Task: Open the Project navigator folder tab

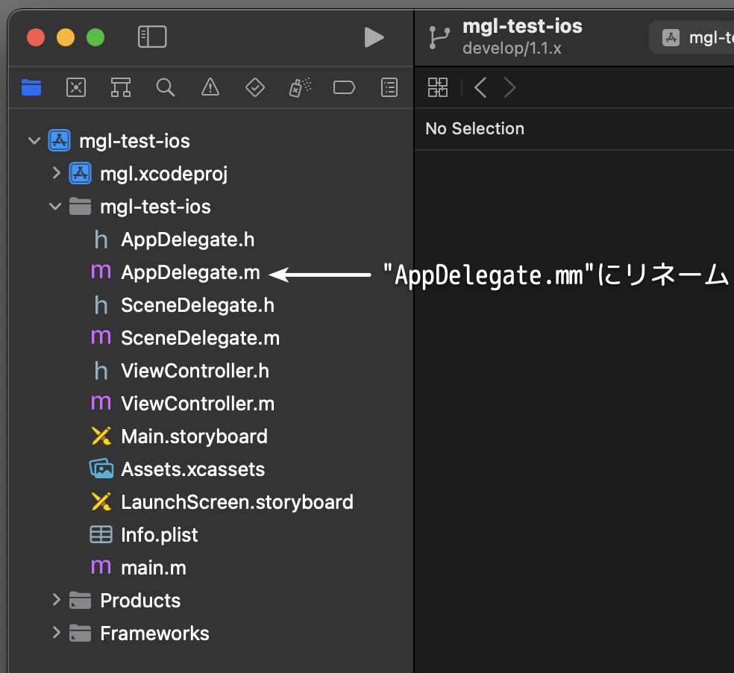Action: 31,87
